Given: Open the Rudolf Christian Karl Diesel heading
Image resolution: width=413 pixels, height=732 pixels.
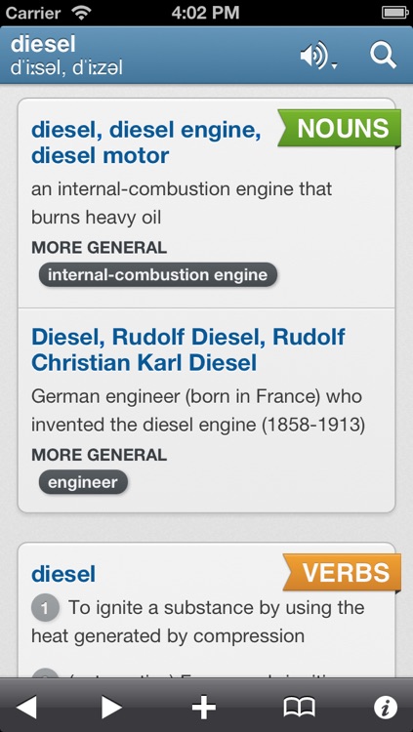Looking at the screenshot, I should point(188,349).
